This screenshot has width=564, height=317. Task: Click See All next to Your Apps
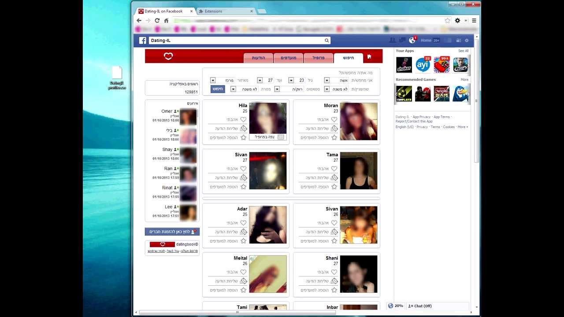pos(463,51)
